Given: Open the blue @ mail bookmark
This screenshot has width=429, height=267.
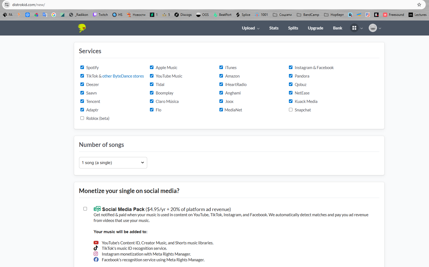Looking at the screenshot, I should (28, 15).
